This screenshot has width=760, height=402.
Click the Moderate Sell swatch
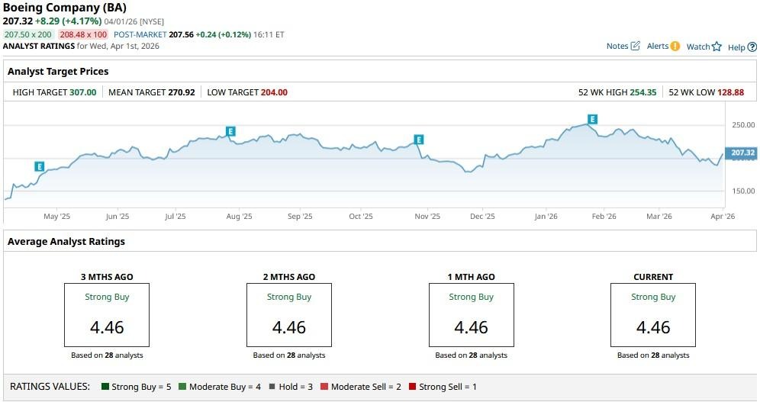click(x=324, y=387)
